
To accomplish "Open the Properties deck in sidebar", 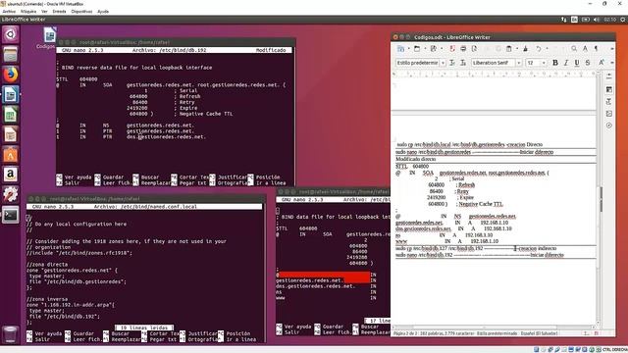I will (609, 89).
